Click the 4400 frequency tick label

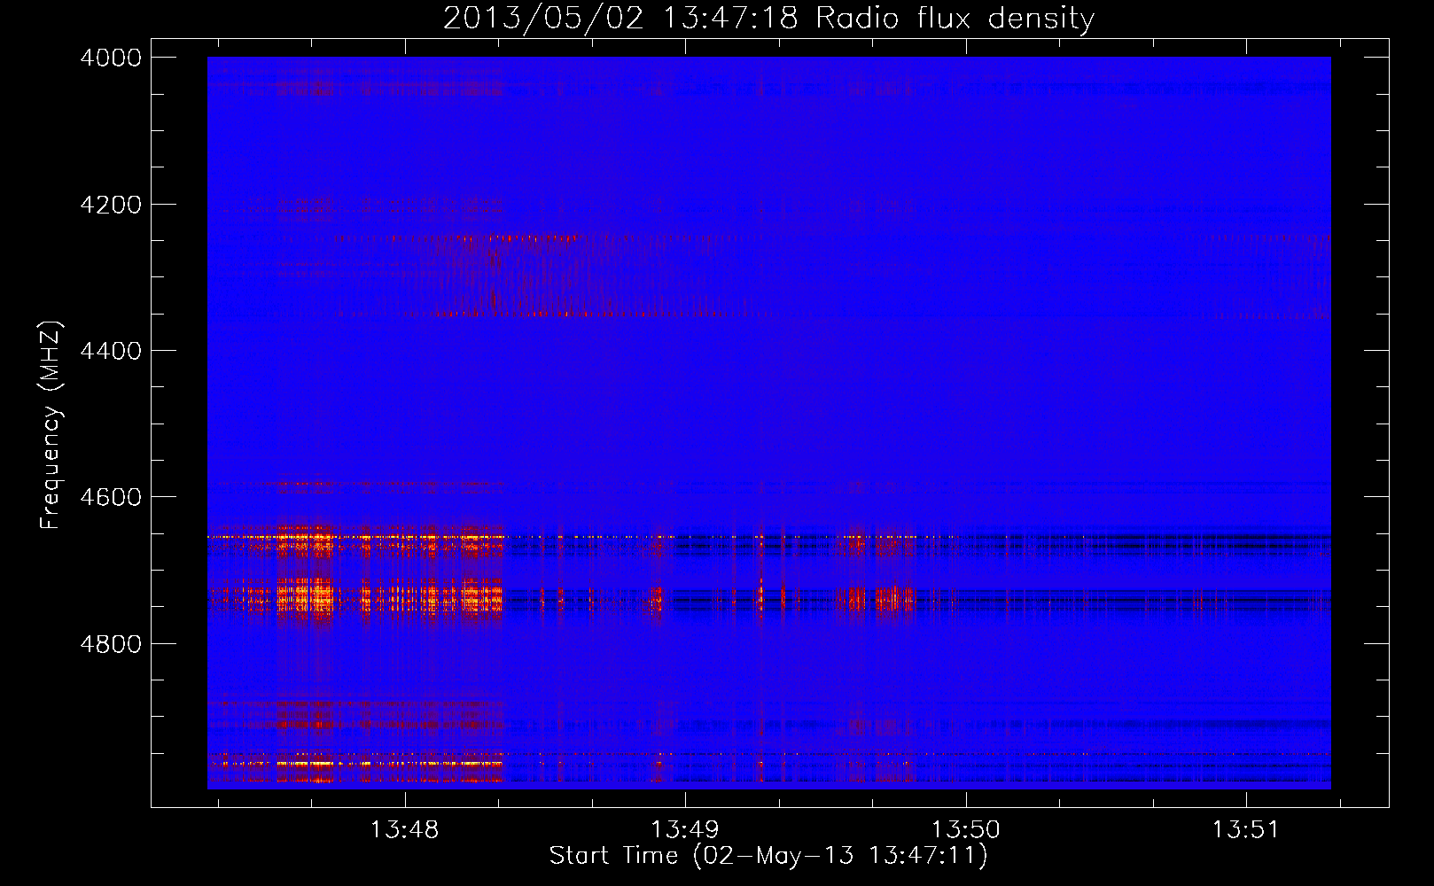[x=111, y=351]
